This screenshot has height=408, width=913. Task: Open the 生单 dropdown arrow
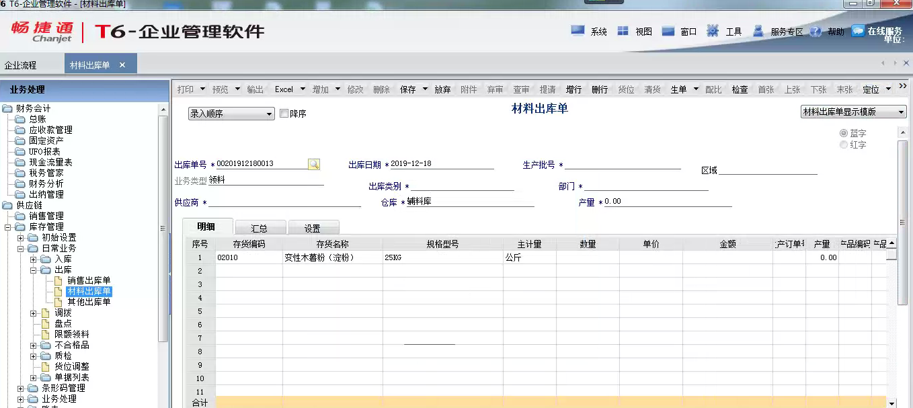(696, 89)
